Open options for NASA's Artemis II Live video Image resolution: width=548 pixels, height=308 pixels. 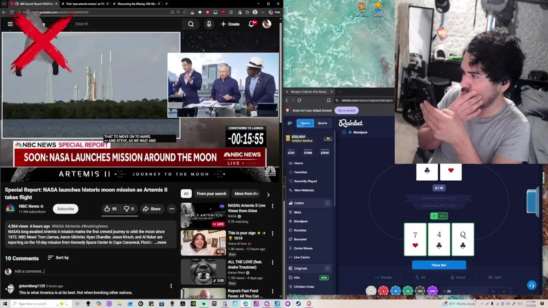(x=272, y=206)
